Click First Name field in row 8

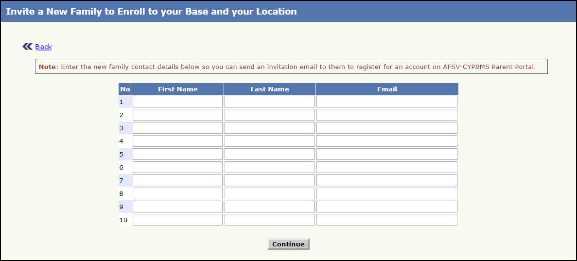(x=177, y=193)
